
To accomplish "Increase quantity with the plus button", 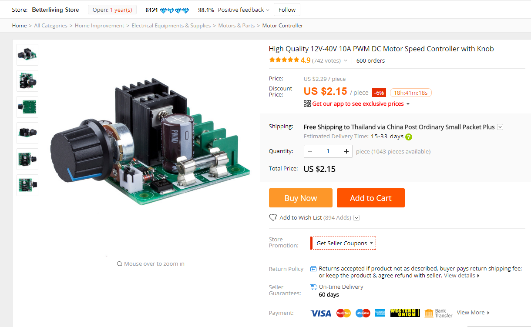I will pos(346,151).
